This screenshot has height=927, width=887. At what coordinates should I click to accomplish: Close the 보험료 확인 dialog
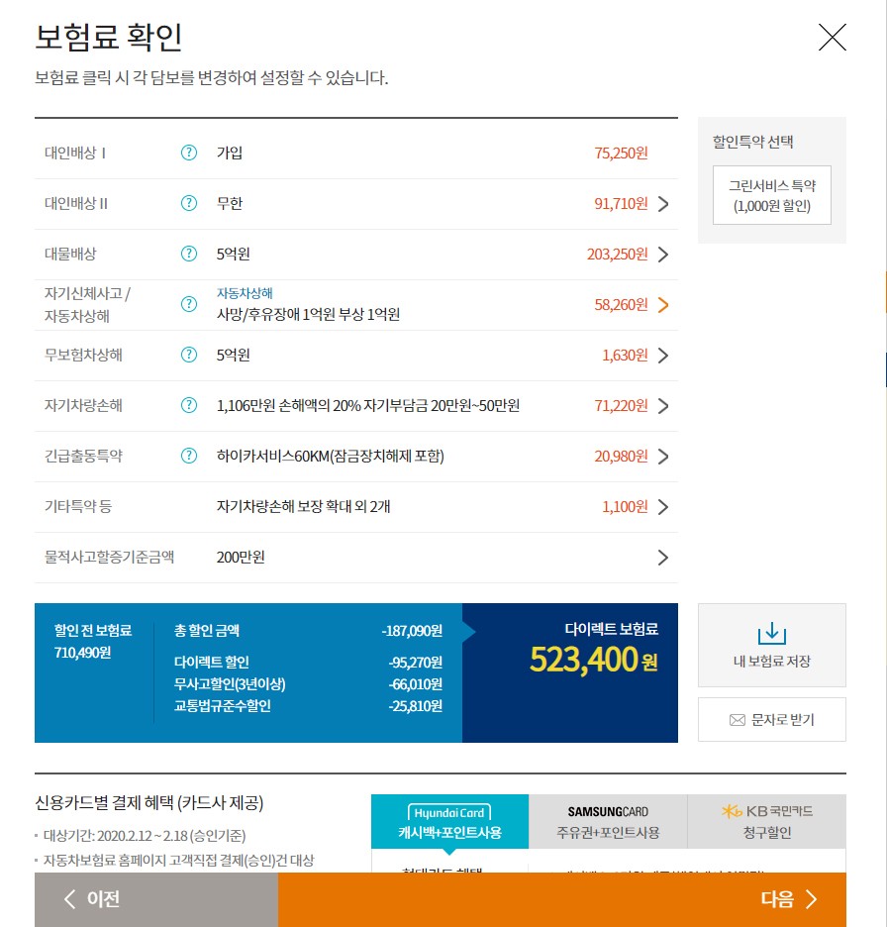(x=832, y=38)
